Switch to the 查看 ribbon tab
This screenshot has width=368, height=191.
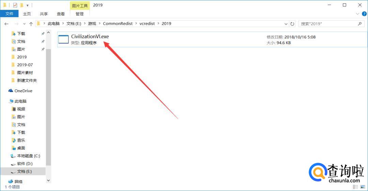61,14
